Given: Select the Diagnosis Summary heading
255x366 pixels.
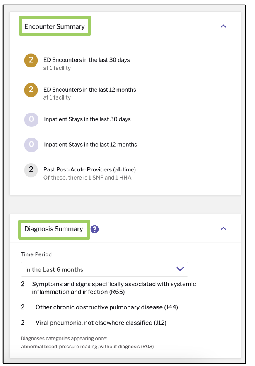Looking at the screenshot, I should pos(54,229).
